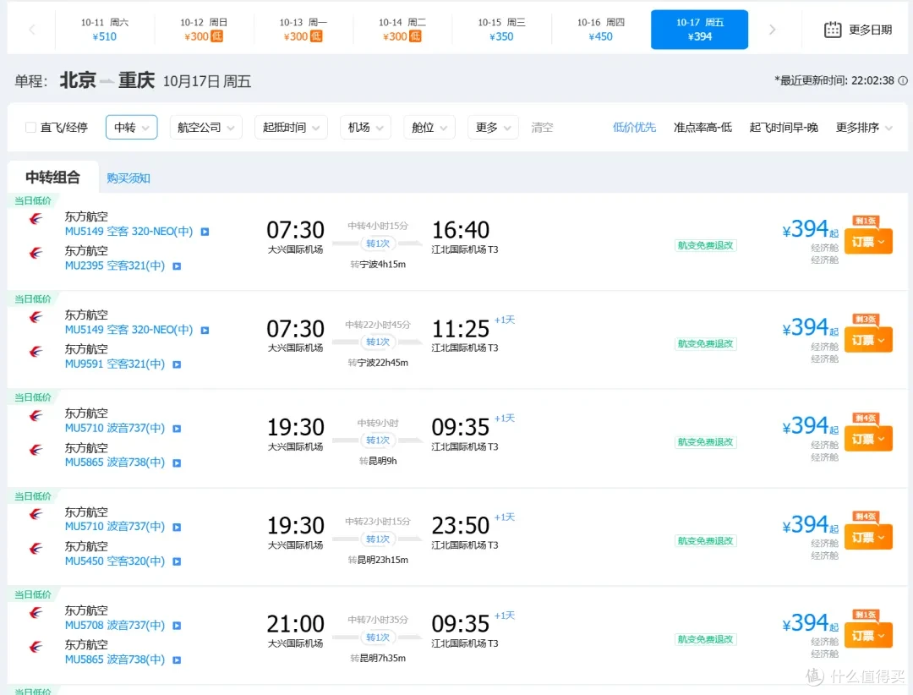Viewport: 913px width, 695px height.
Task: Open the 购买须知 link
Action: (x=128, y=178)
